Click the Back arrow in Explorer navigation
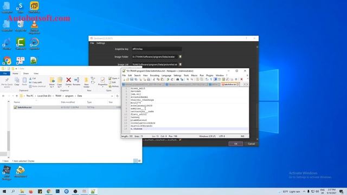This screenshot has width=347, height=195. click(x=3, y=96)
